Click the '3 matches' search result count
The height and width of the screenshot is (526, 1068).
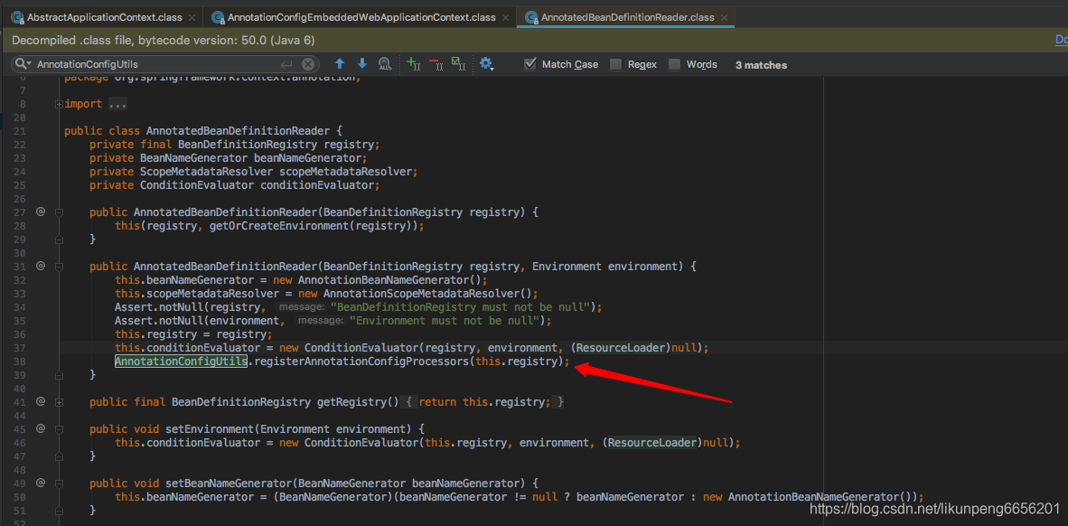pos(761,65)
